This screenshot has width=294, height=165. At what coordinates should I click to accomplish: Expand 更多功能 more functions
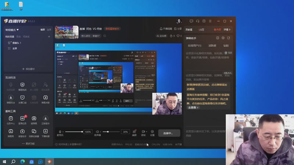[x=28, y=143]
